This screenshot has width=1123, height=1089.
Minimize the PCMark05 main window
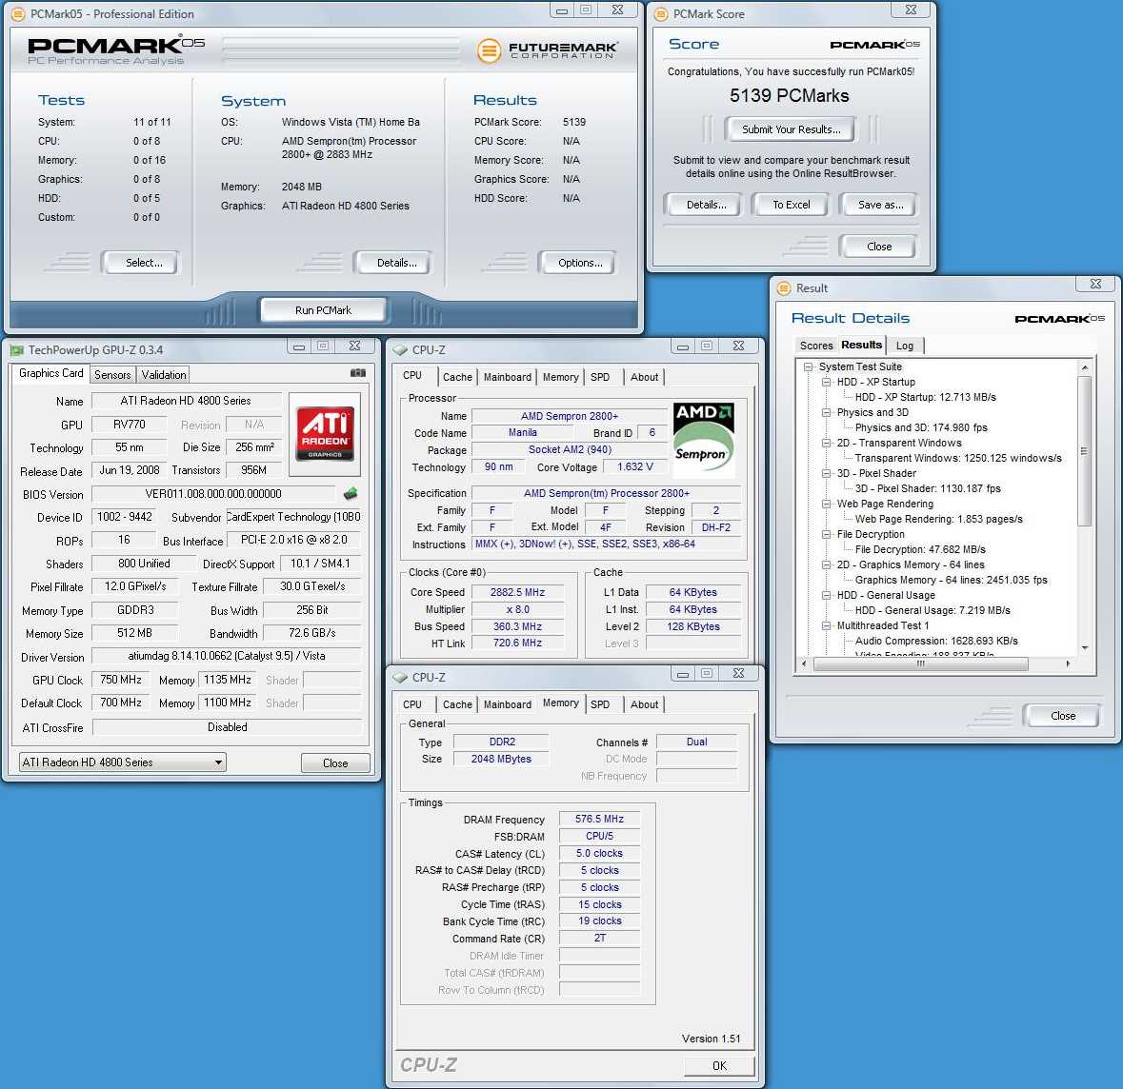(562, 10)
